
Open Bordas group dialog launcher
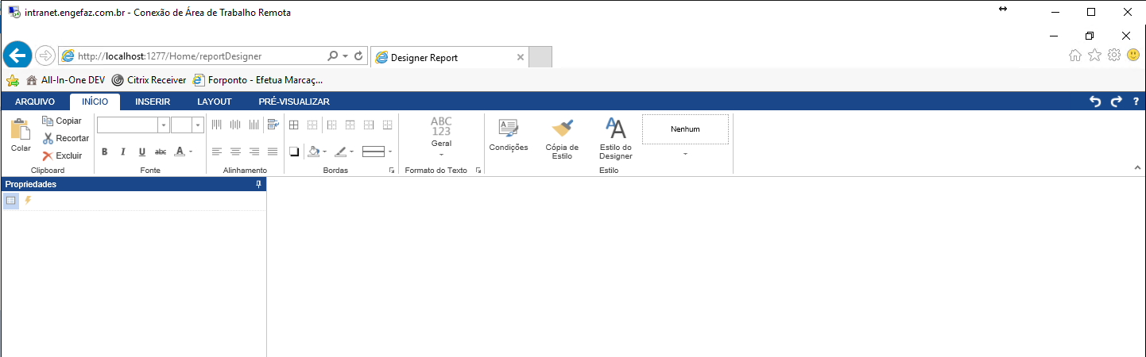(x=392, y=171)
